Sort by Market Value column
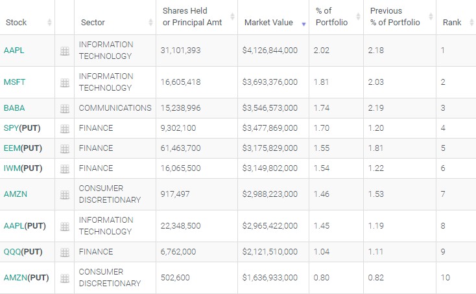This screenshot has width=476, height=294. 268,23
